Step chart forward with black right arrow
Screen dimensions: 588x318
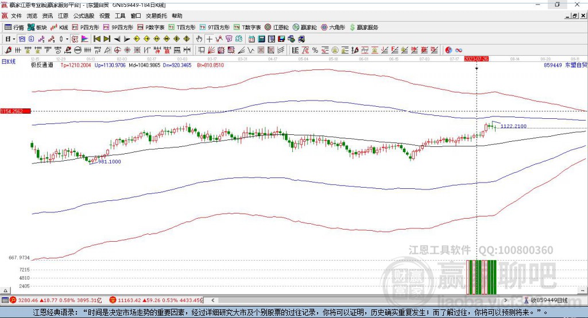tap(127, 38)
